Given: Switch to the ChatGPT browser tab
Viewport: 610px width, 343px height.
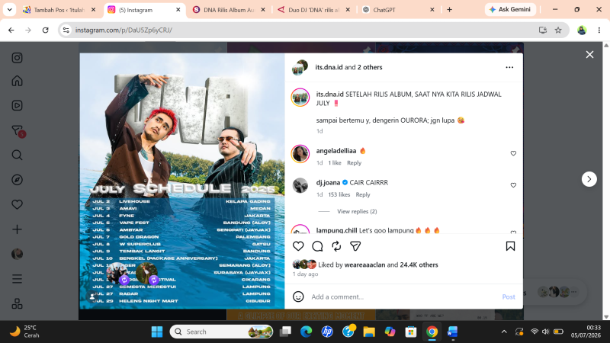Looking at the screenshot, I should point(396,10).
